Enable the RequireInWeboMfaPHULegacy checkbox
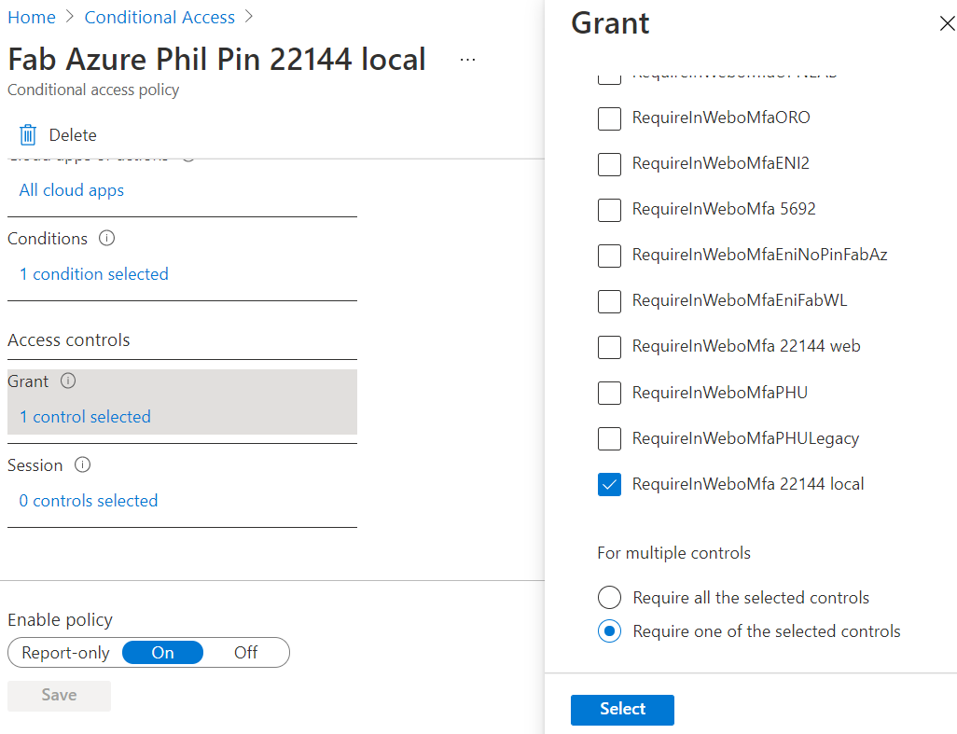This screenshot has width=957, height=734. point(609,438)
